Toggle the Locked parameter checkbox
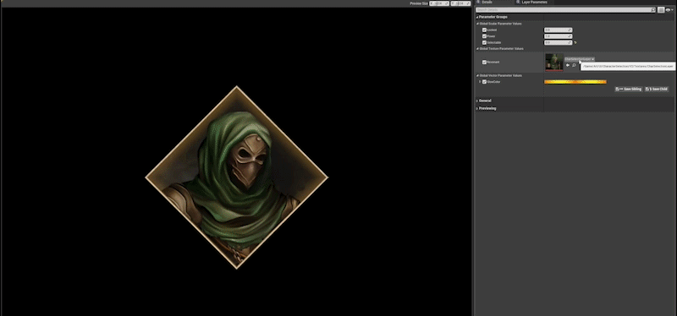 click(484, 30)
